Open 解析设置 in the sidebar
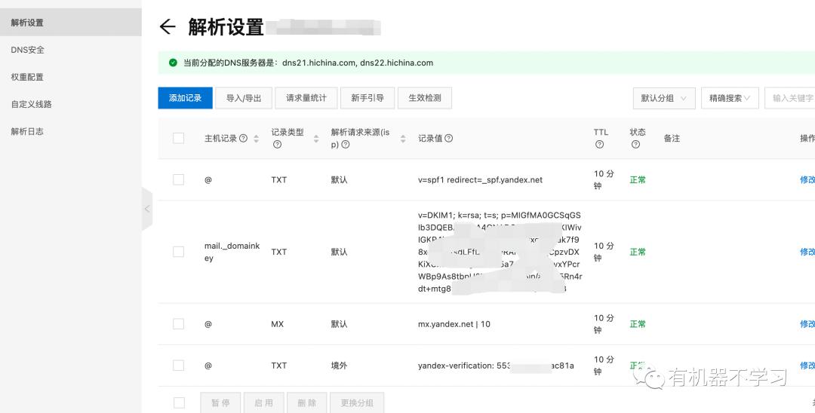Image resolution: width=815 pixels, height=413 pixels. coord(71,23)
